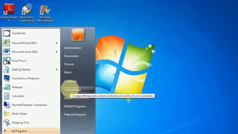Expand the All Programs arrow
Viewport: 238px width, 134px height.
[x=5, y=131]
